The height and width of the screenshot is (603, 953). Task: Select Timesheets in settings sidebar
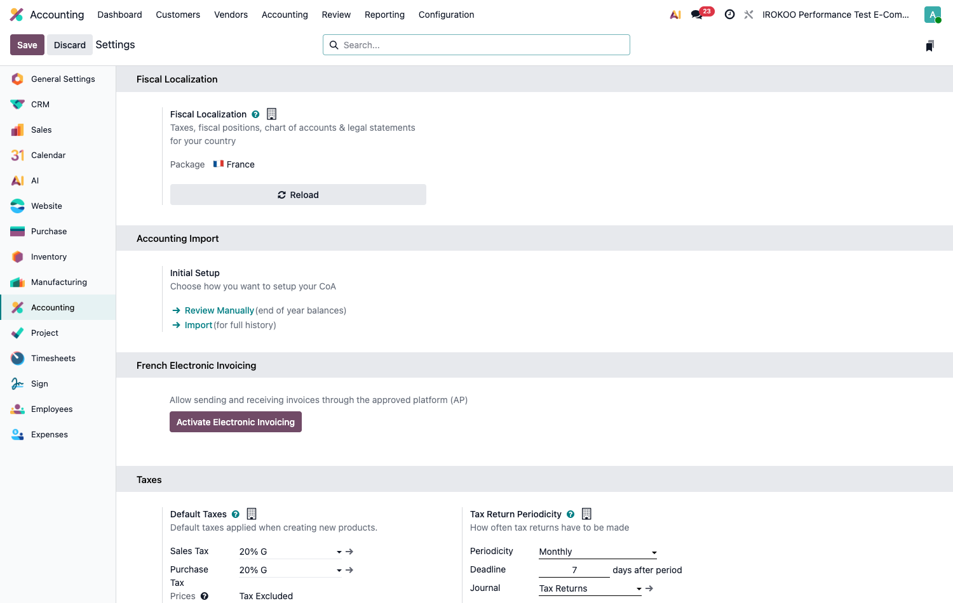[58, 359]
